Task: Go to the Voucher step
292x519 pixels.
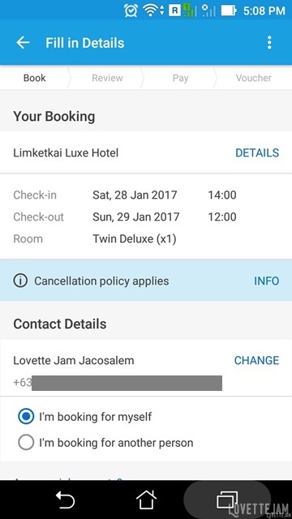Action: point(254,78)
